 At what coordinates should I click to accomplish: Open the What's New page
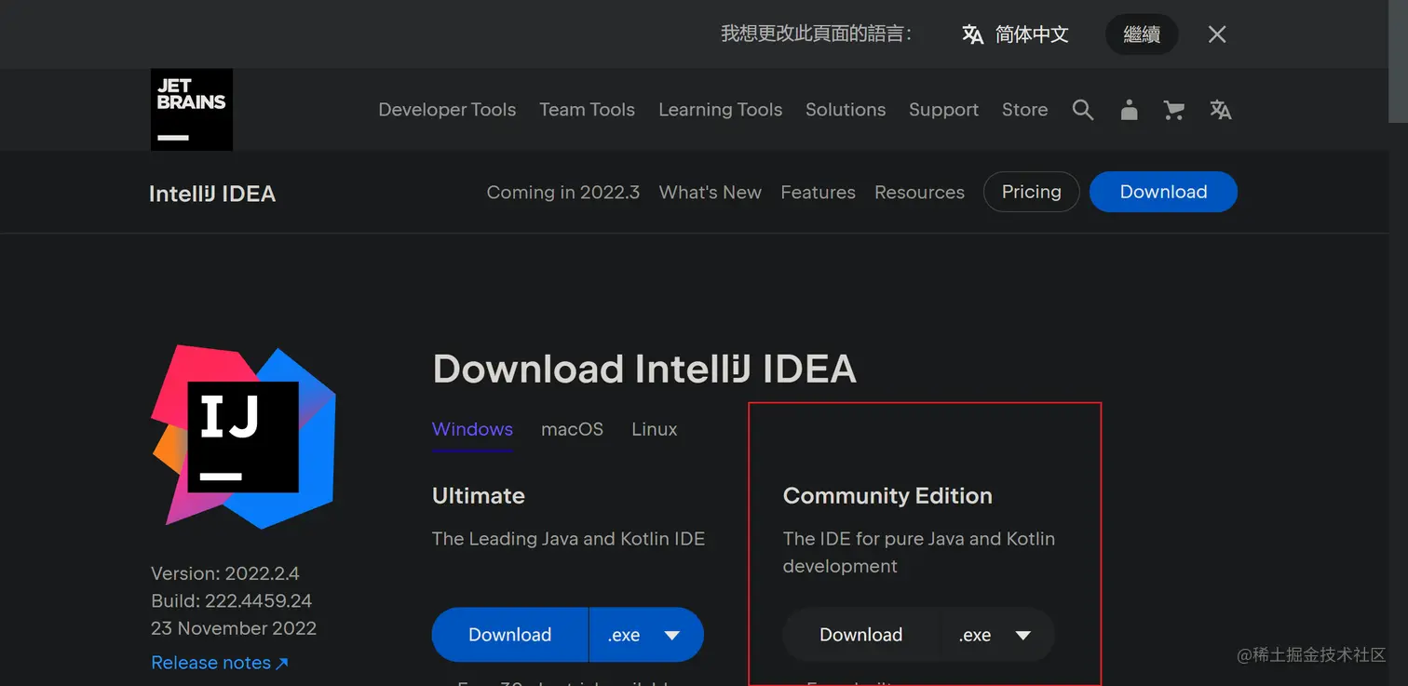pyautogui.click(x=711, y=192)
